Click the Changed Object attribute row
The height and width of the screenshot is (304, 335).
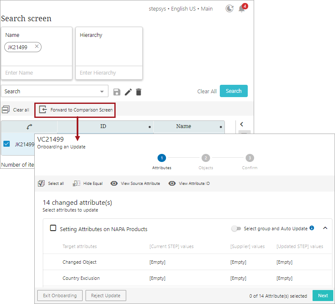point(187,262)
